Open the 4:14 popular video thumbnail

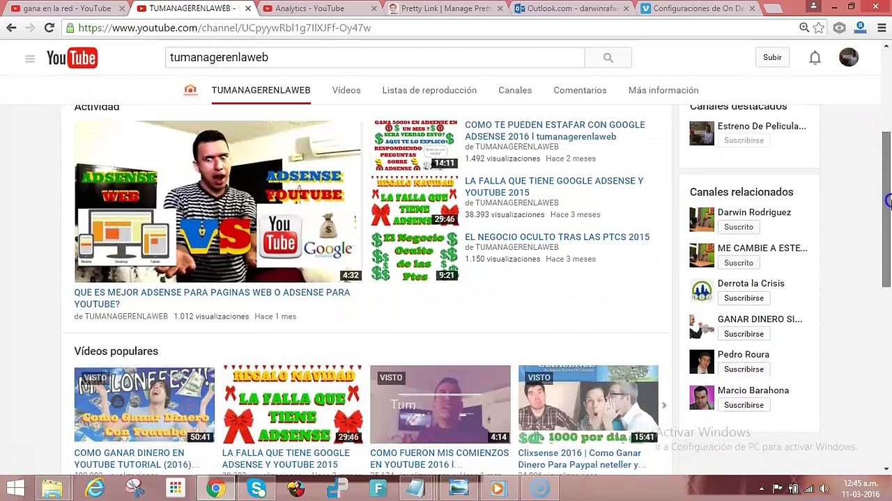tap(440, 404)
